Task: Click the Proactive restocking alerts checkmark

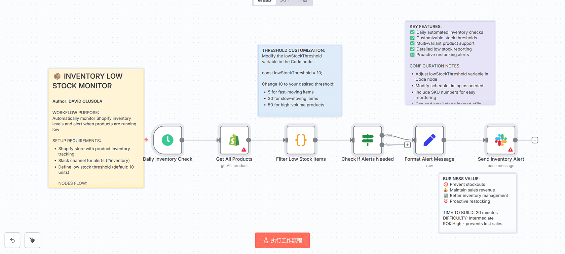Action: pyautogui.click(x=412, y=55)
